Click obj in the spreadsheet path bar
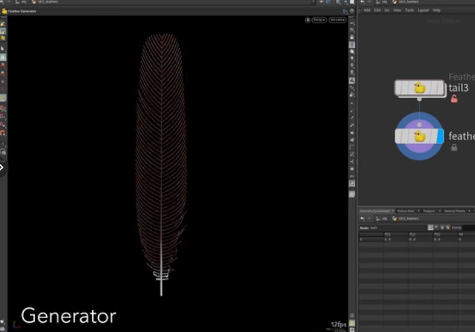Screen dimensions: 475x332 (382, 219)
